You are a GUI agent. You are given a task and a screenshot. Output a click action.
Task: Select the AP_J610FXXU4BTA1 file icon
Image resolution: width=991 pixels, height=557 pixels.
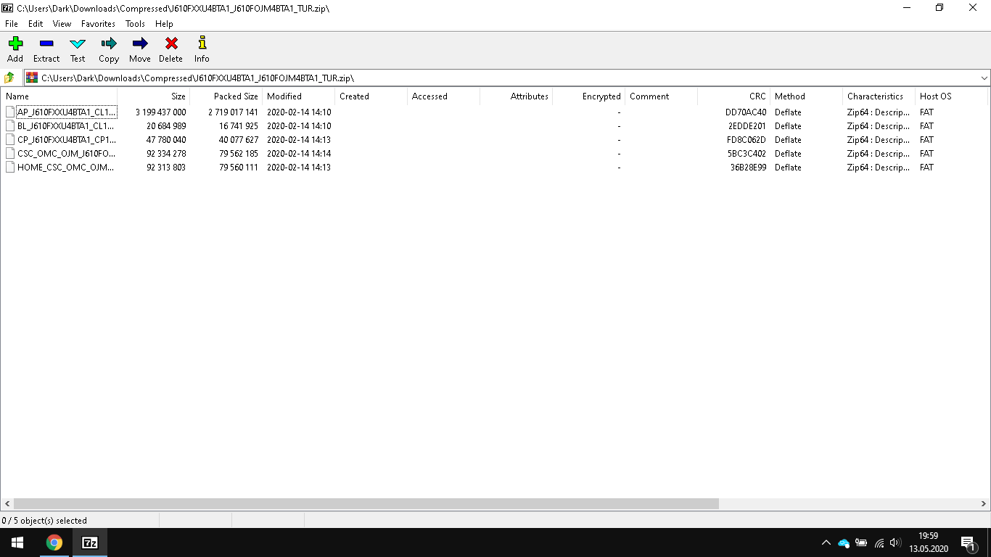[x=10, y=112]
